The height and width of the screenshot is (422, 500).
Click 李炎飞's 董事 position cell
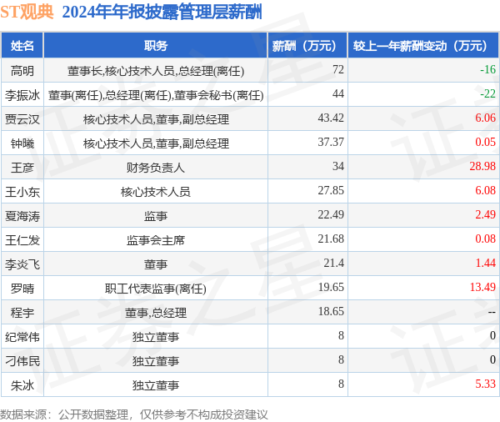tap(156, 264)
